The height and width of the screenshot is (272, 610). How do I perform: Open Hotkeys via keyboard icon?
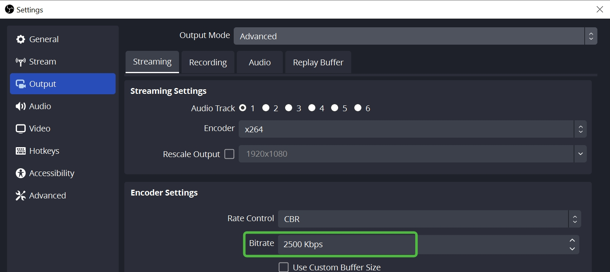click(20, 151)
